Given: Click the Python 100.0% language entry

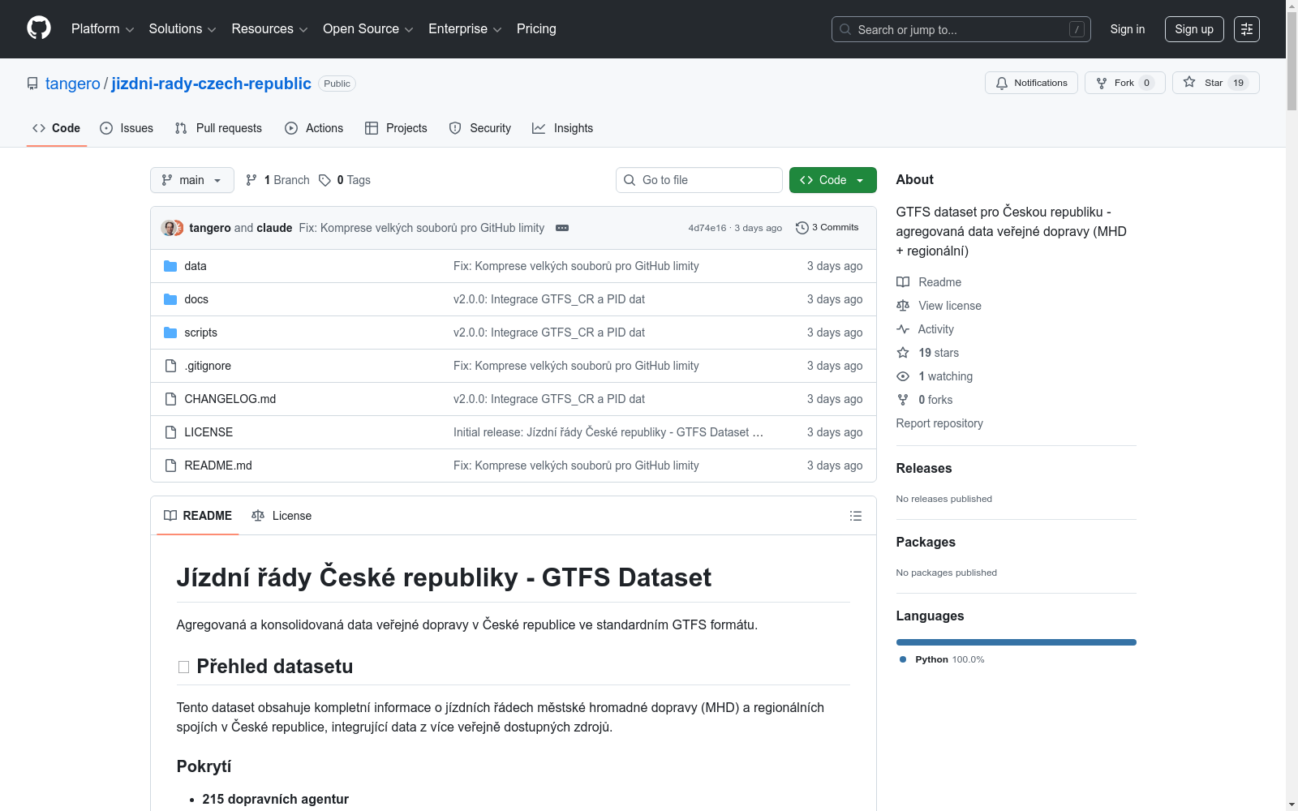Looking at the screenshot, I should pos(942,659).
